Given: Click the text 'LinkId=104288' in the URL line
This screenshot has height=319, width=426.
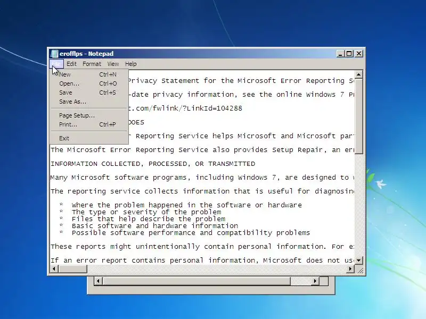Looking at the screenshot, I should (214, 108).
